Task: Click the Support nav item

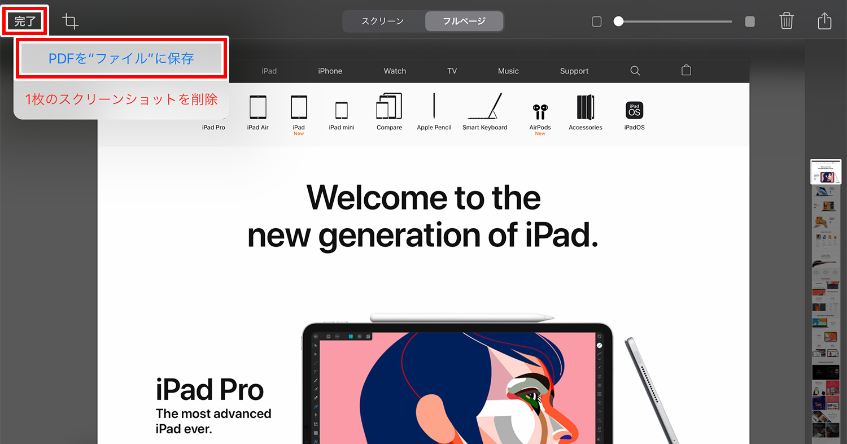Action: click(x=574, y=71)
